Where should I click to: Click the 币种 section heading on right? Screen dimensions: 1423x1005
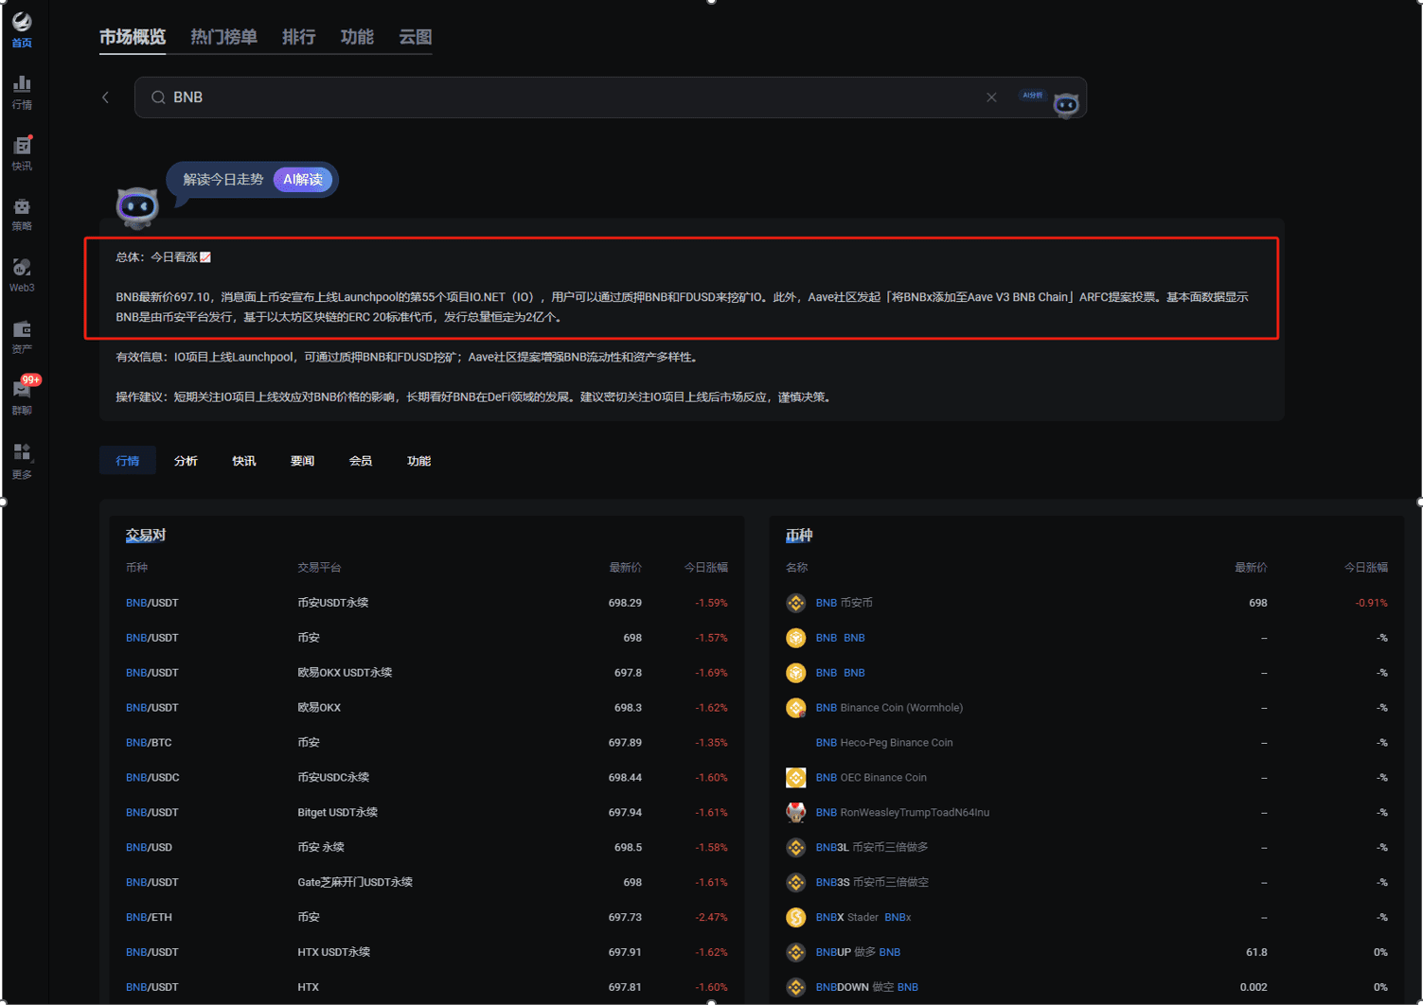799,536
